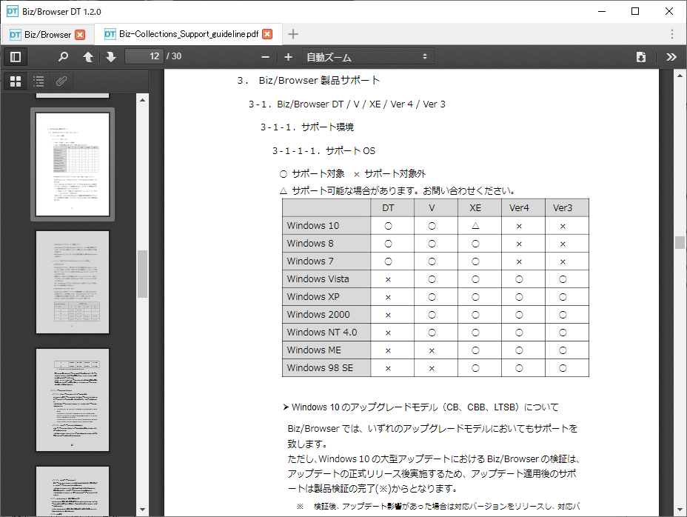
Task: Switch to the Biz/Browser tab
Action: (x=47, y=35)
